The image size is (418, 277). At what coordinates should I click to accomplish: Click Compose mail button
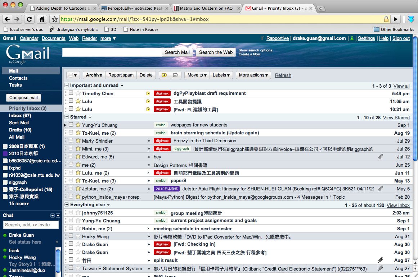(23, 98)
